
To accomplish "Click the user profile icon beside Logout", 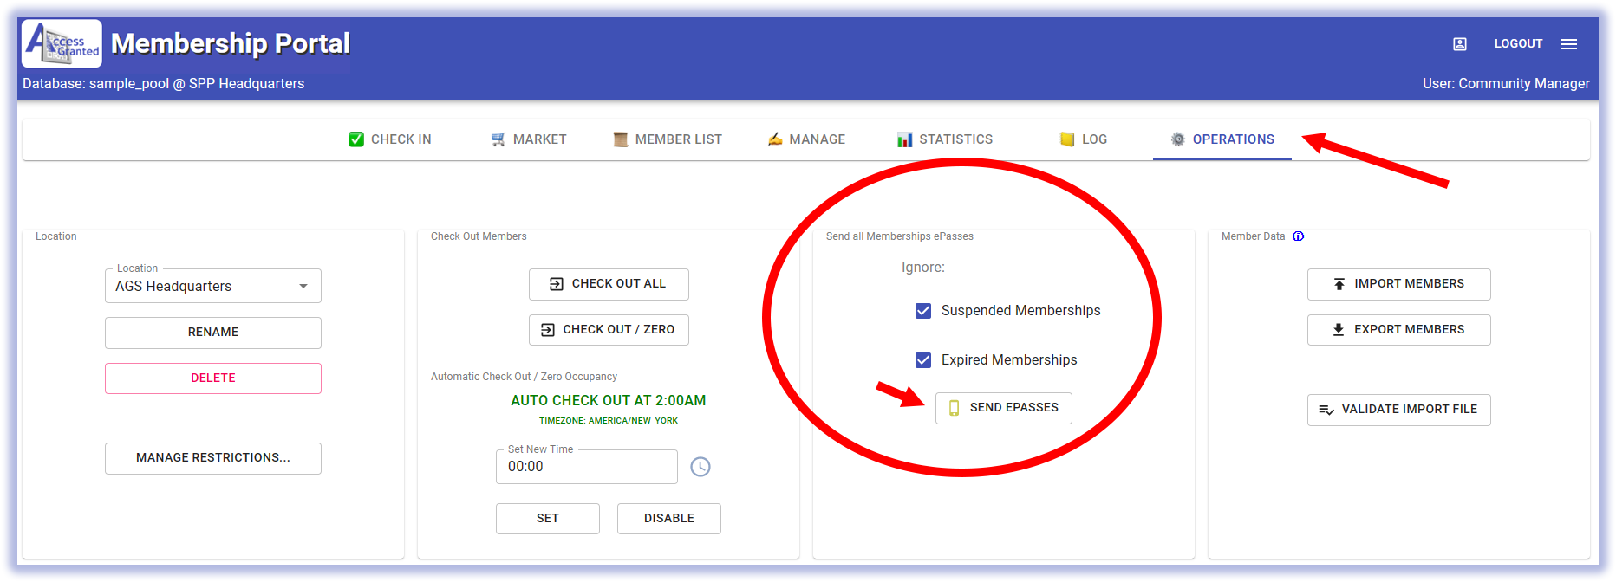I will point(1460,44).
